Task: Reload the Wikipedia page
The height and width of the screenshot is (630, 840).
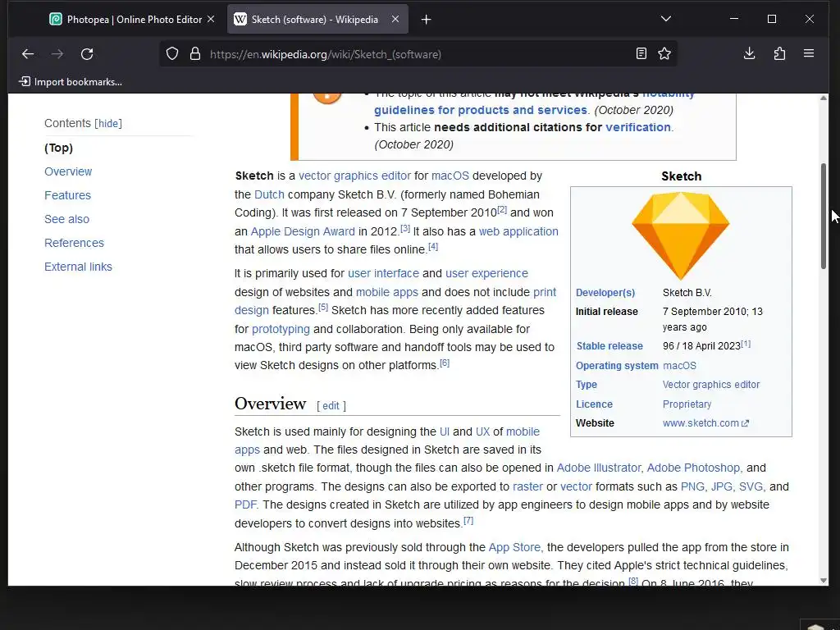Action: tap(87, 53)
